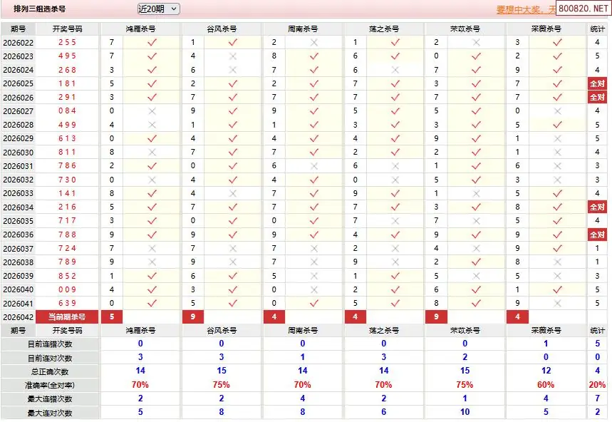Open the 近20期 period dropdown
The image size is (612, 422).
(x=158, y=9)
